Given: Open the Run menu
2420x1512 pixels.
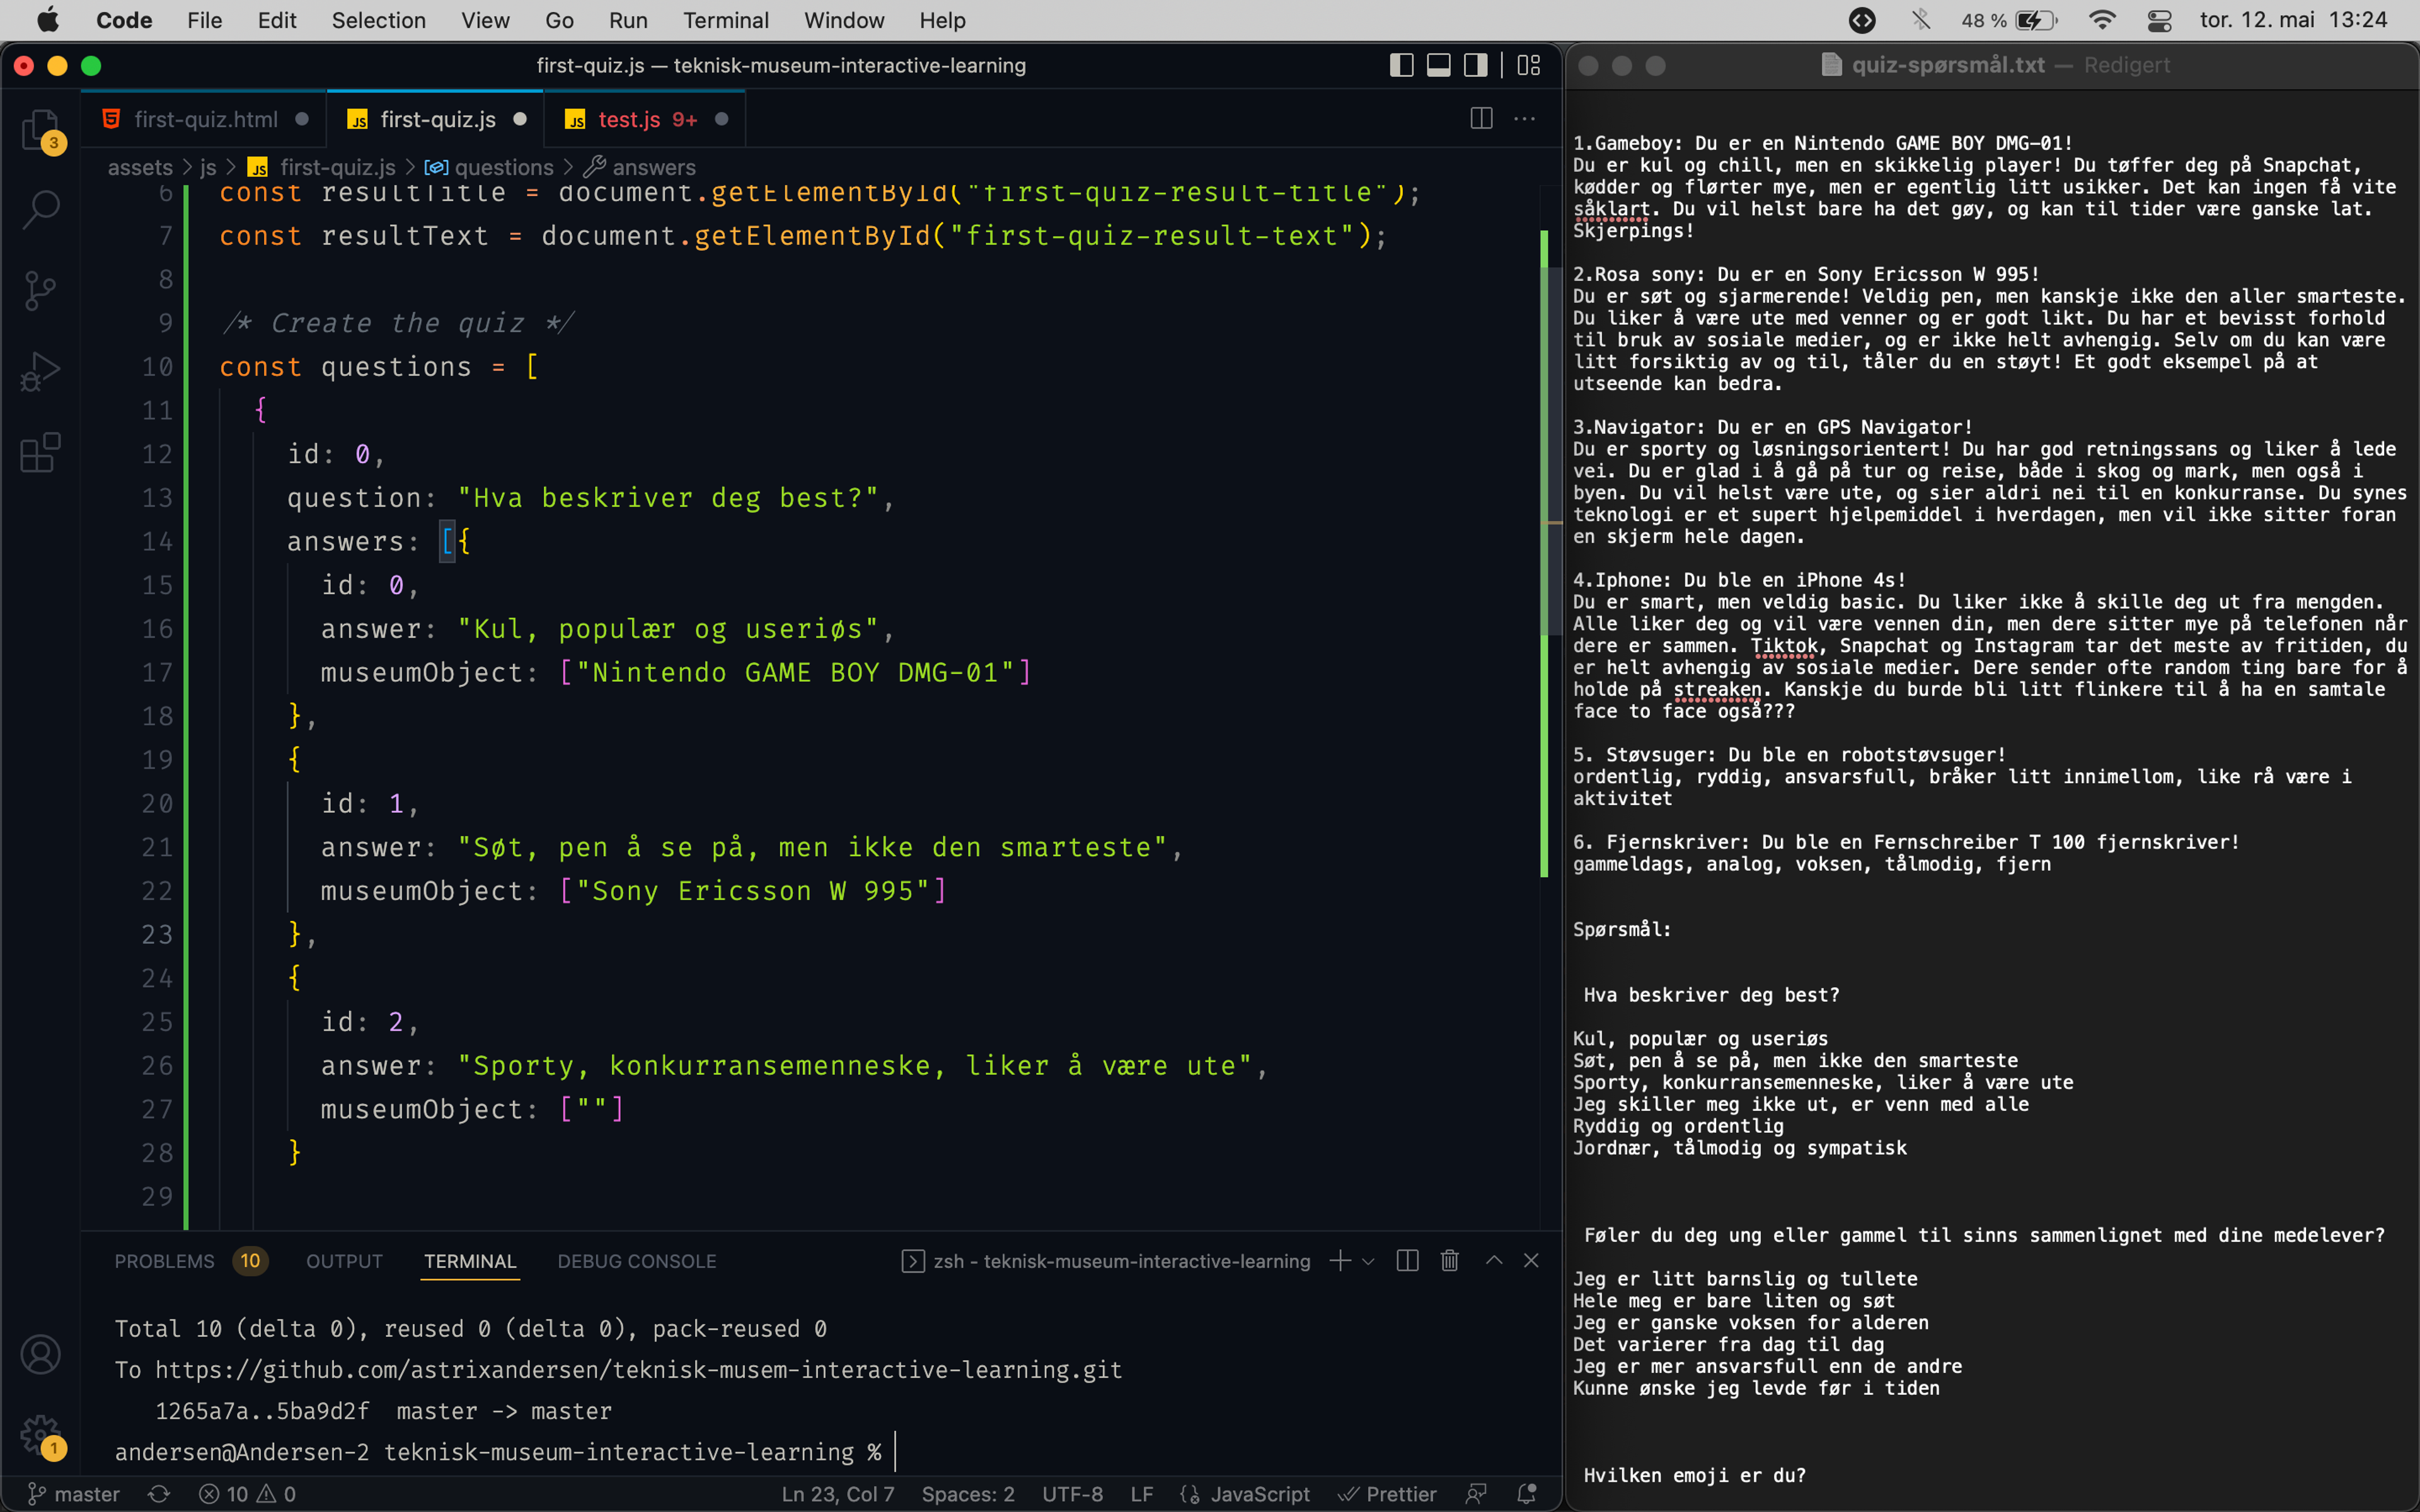Looking at the screenshot, I should (x=628, y=20).
